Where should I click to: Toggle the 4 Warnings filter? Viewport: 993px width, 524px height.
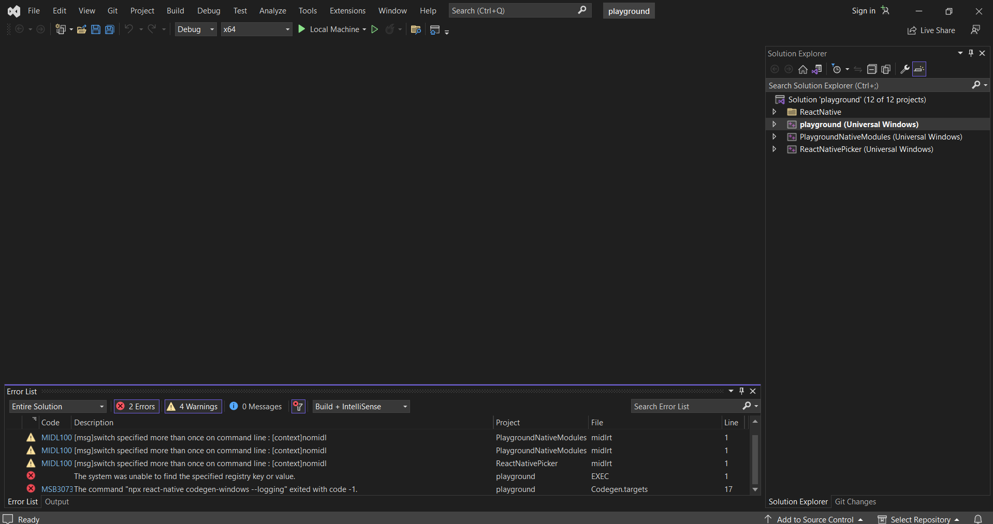click(x=192, y=406)
